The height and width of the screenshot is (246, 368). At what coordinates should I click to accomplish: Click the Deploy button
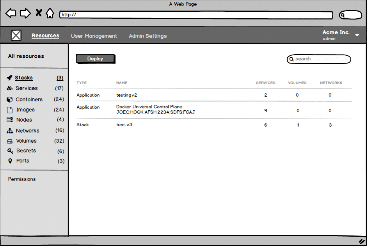96,58
